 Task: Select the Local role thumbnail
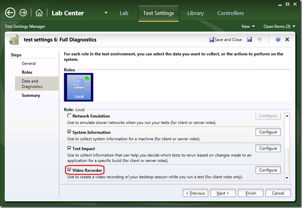pos(79,87)
